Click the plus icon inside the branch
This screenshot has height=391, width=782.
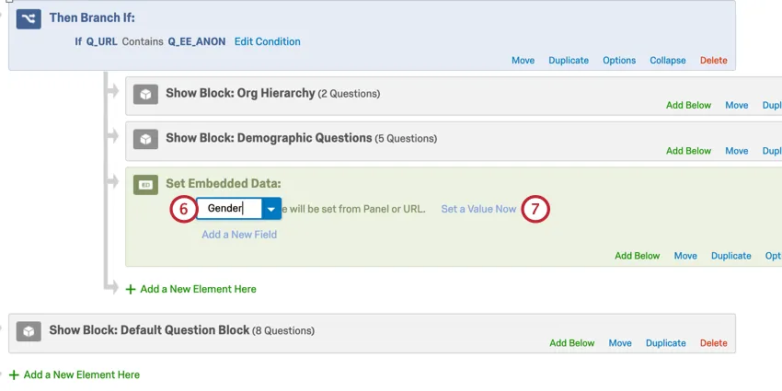click(x=131, y=289)
